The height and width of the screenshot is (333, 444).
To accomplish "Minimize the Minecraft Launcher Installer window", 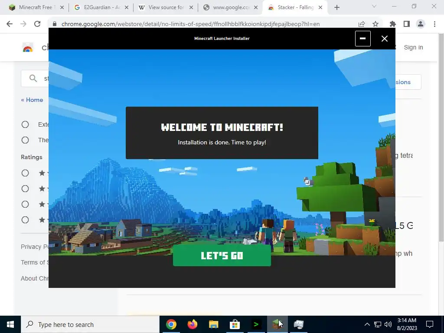I will coord(363,39).
